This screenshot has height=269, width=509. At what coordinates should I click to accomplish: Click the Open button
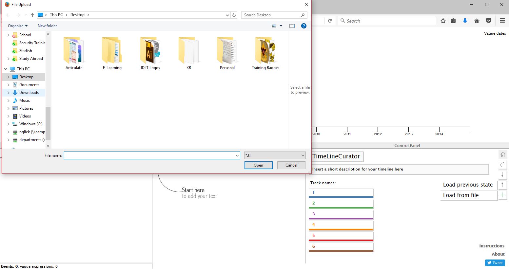coord(258,165)
